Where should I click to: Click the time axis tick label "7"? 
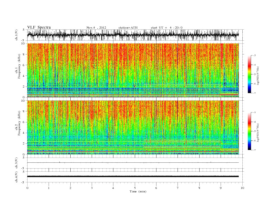tap(178, 188)
